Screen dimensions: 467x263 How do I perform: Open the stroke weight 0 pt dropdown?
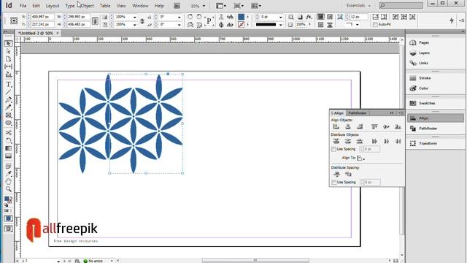(280, 18)
